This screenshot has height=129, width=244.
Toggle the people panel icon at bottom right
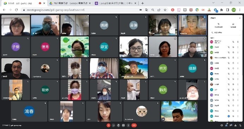pos(226,125)
